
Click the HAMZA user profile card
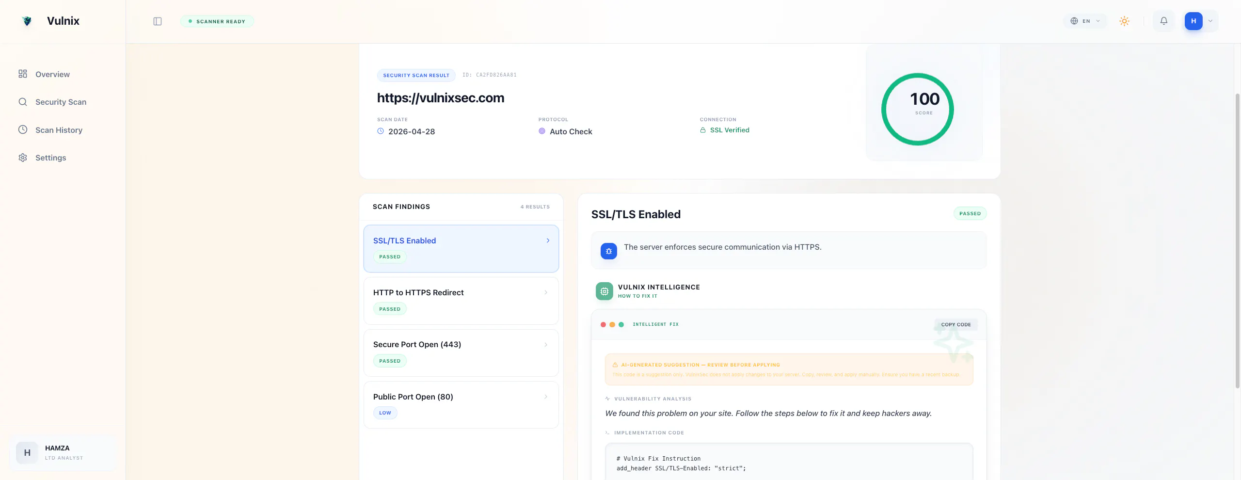[63, 453]
